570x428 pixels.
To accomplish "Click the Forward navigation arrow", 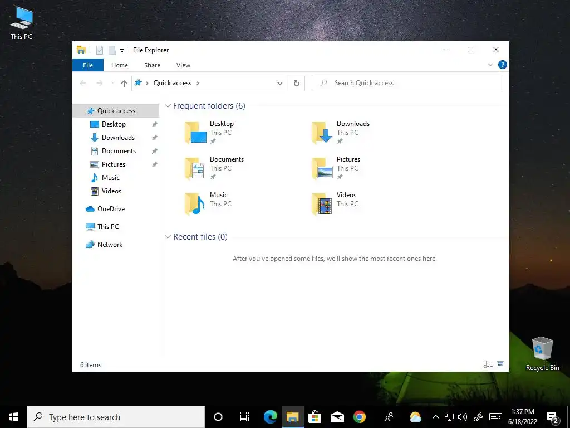I will tap(99, 84).
